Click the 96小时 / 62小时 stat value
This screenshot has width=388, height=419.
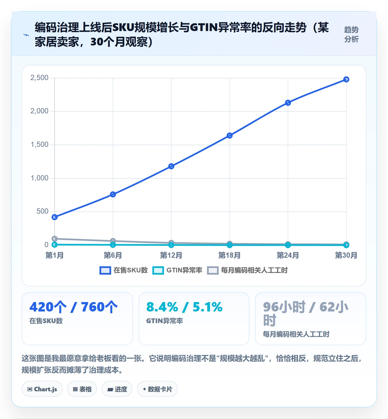tap(306, 314)
